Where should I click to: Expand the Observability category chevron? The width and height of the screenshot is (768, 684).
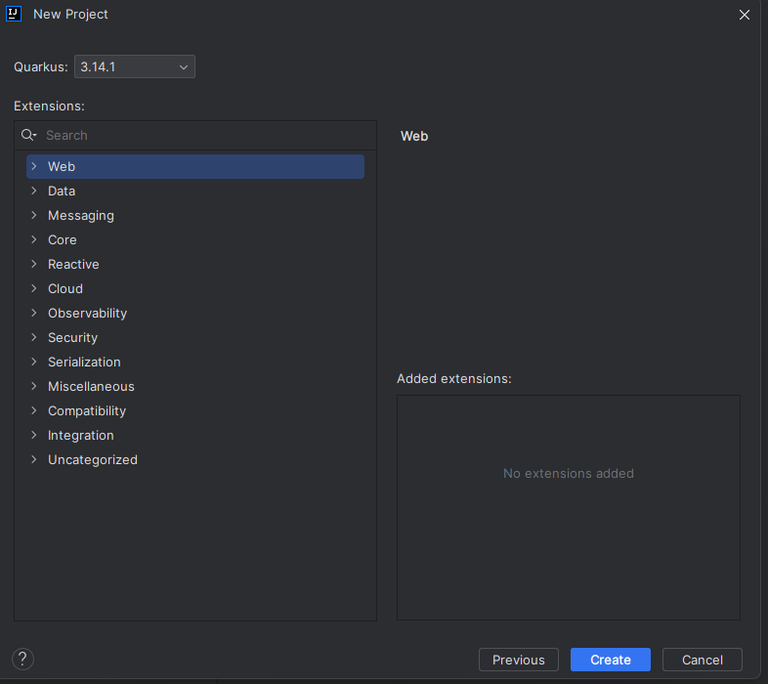click(34, 313)
